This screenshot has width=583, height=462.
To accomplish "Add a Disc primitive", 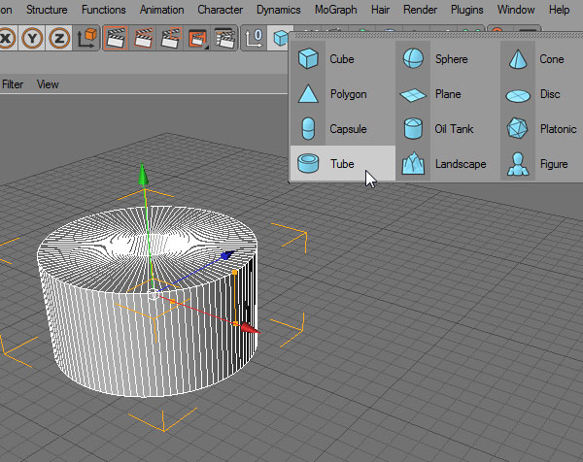I will pos(541,93).
